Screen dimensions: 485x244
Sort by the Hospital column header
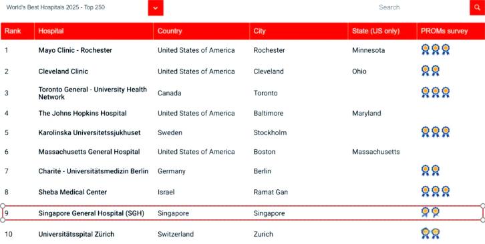tap(94, 31)
